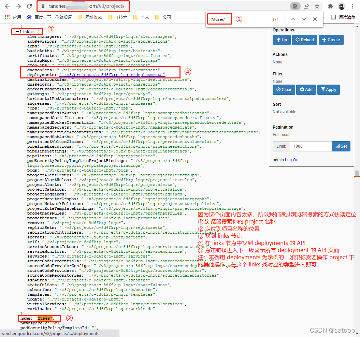Open the 百度一下 bookmark
This screenshot has width=360, height=337.
49,17
